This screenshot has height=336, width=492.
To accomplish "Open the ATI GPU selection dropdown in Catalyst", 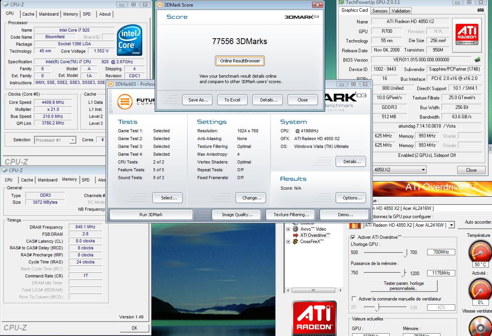I will point(452,225).
